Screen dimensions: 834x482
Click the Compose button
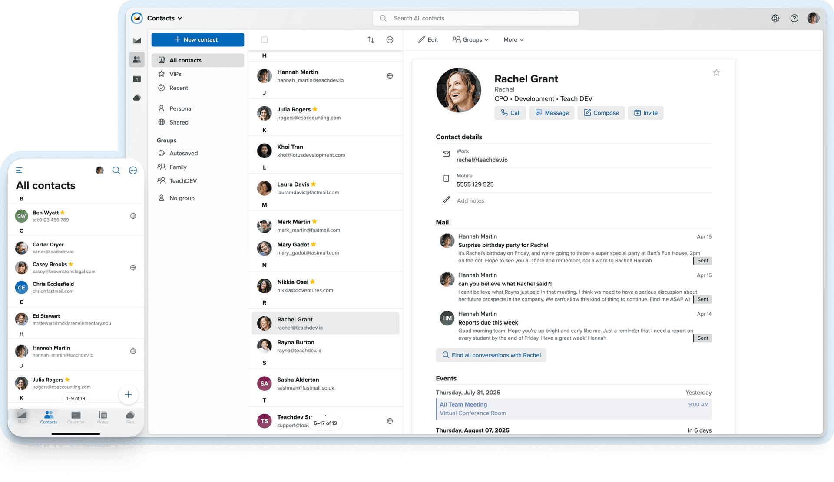click(601, 113)
